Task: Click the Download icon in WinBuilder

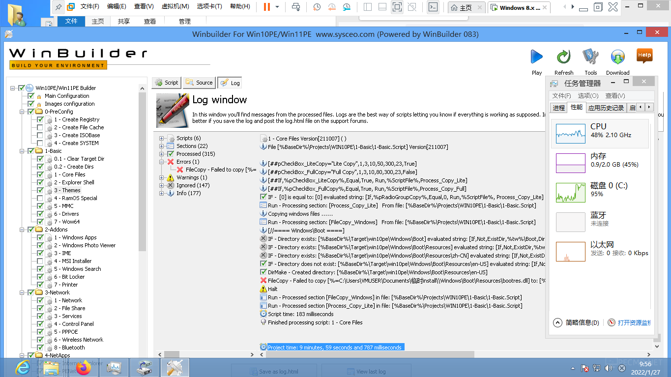Action: [617, 57]
